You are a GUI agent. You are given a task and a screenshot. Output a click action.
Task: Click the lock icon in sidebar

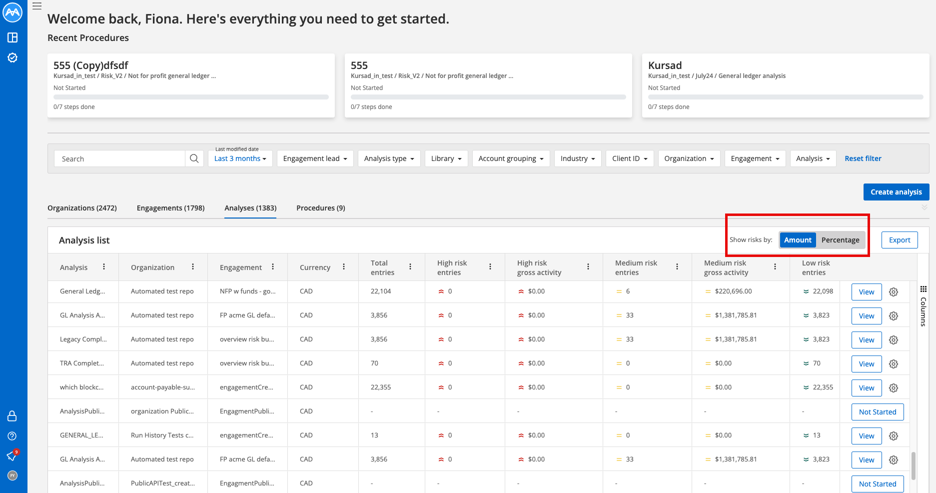pos(12,416)
